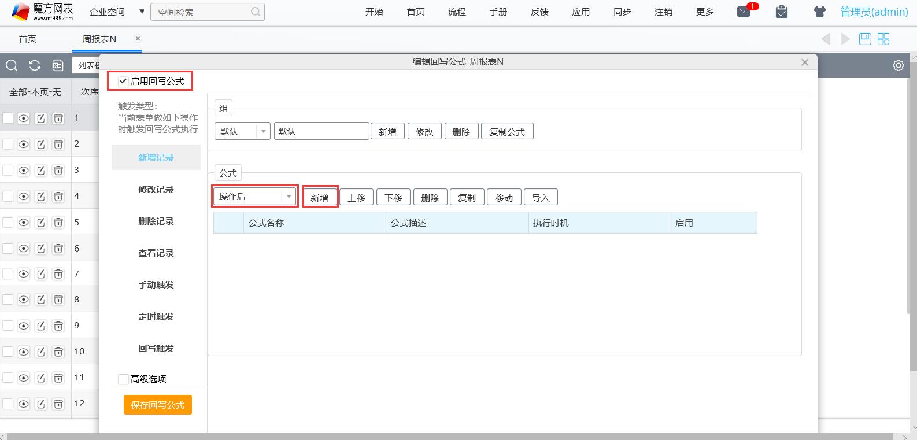917x440 pixels.
Task: View record in row 5 eye icon
Action: click(x=24, y=223)
